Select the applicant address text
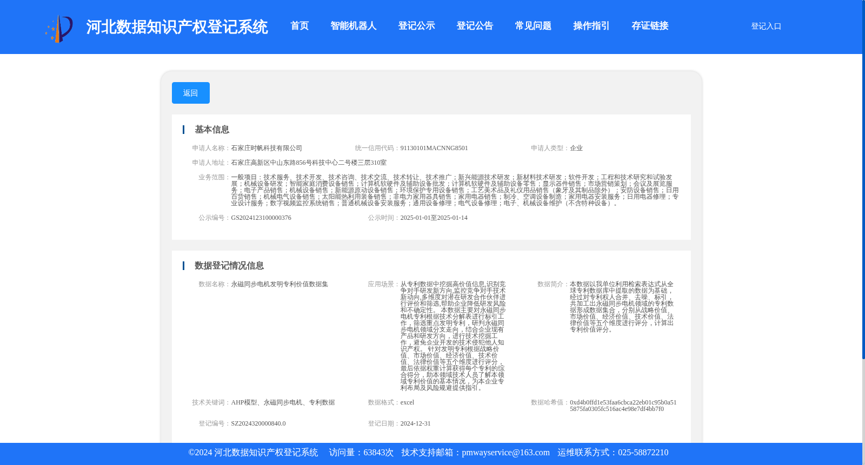Image resolution: width=865 pixels, height=465 pixels. tap(309, 163)
